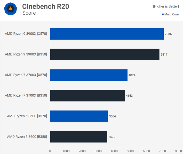Click the 4663 score value

[x=129, y=96]
